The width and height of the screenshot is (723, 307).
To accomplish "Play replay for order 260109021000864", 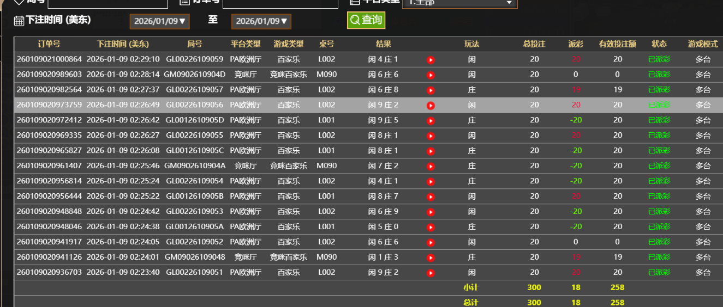I will tap(431, 60).
